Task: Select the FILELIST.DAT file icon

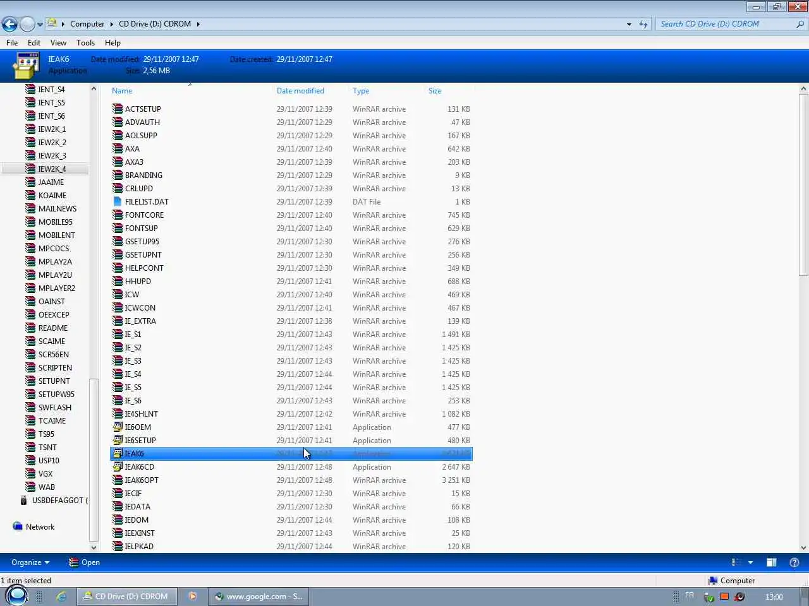Action: [118, 201]
